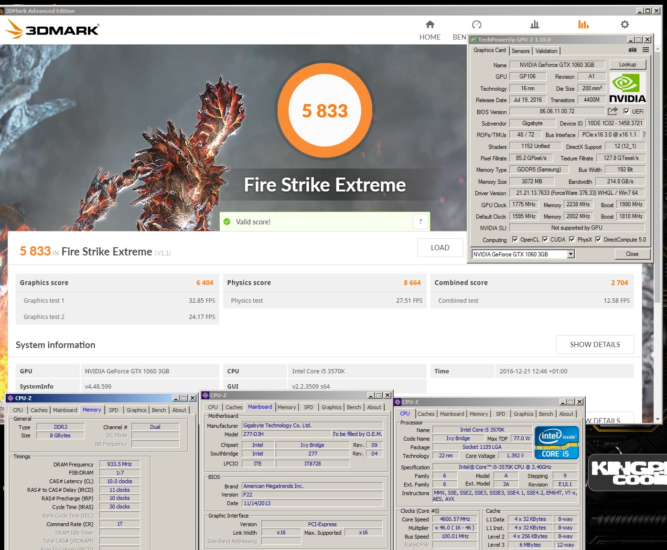Image resolution: width=667 pixels, height=550 pixels.
Task: Click the CAS# Latency 10.0 clocks value
Action: 119,481
